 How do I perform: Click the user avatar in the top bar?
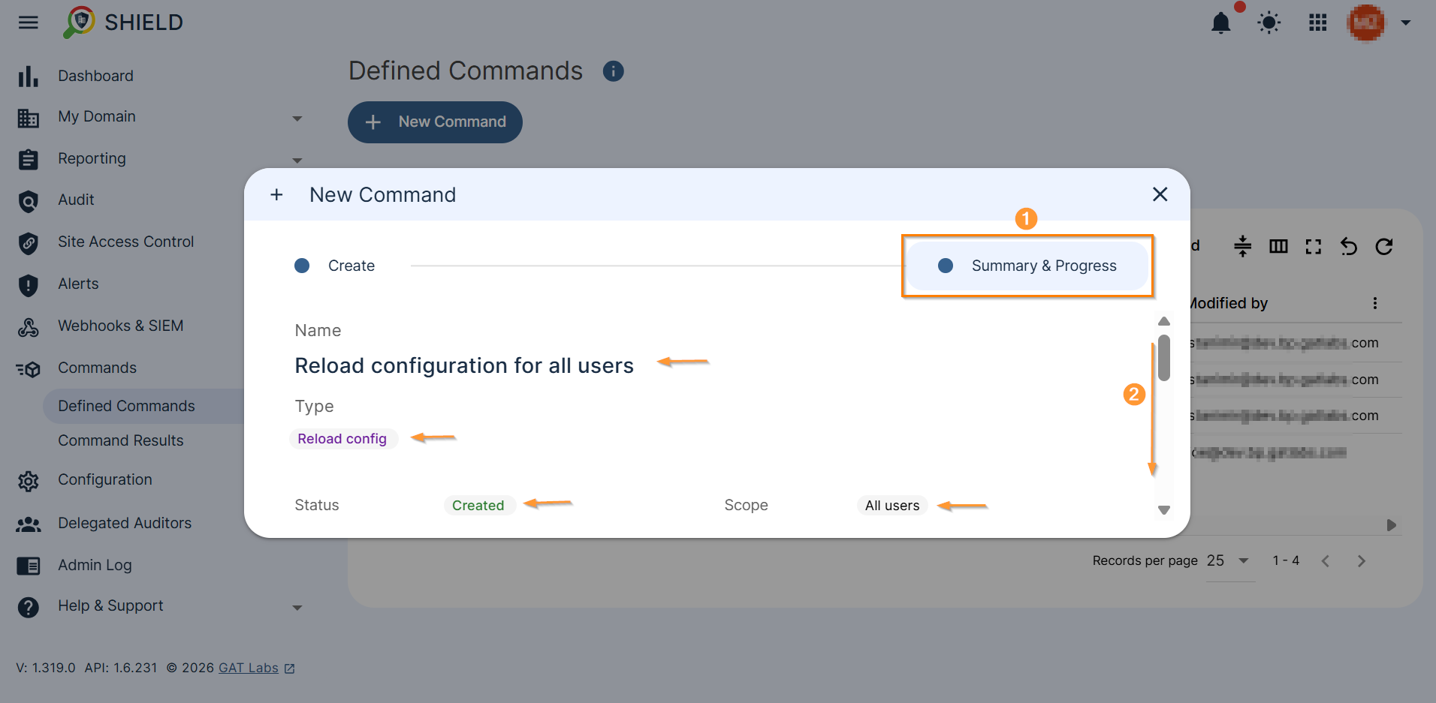(1366, 23)
